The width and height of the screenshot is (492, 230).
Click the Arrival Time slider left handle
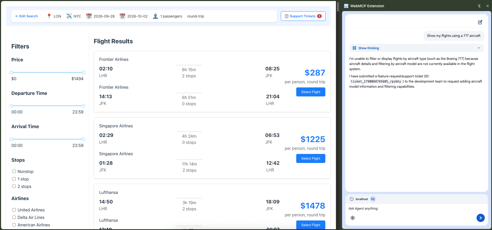click(11, 139)
